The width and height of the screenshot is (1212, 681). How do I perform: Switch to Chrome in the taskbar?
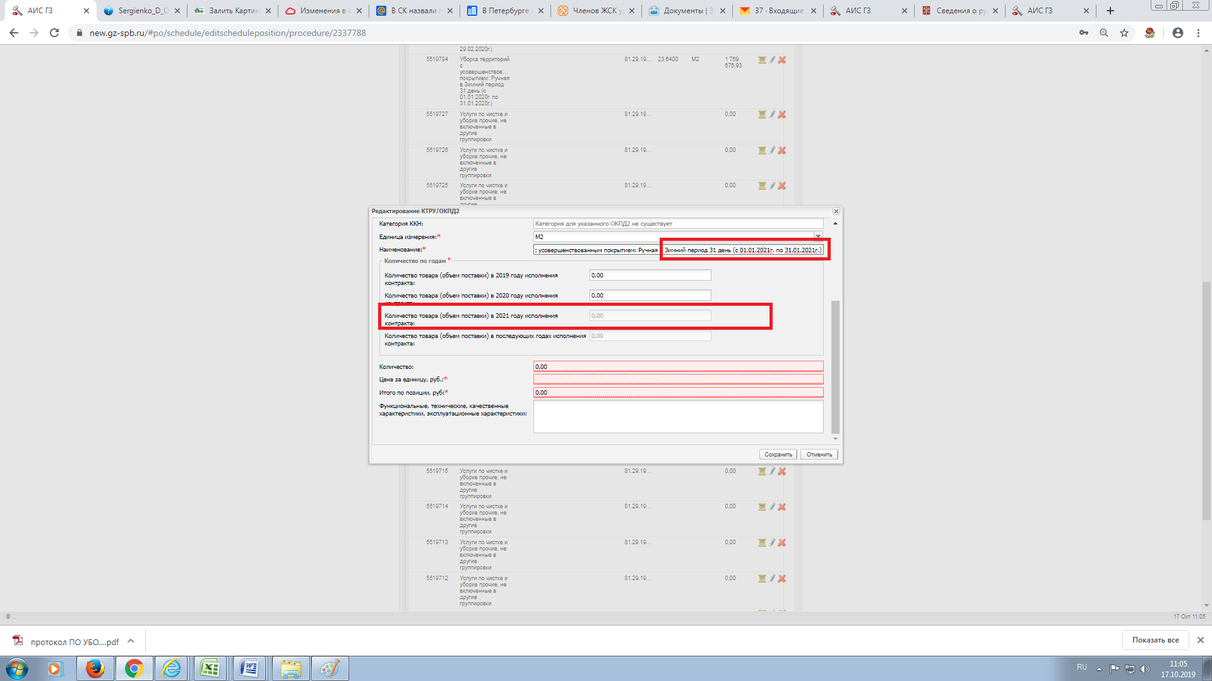tap(134, 668)
